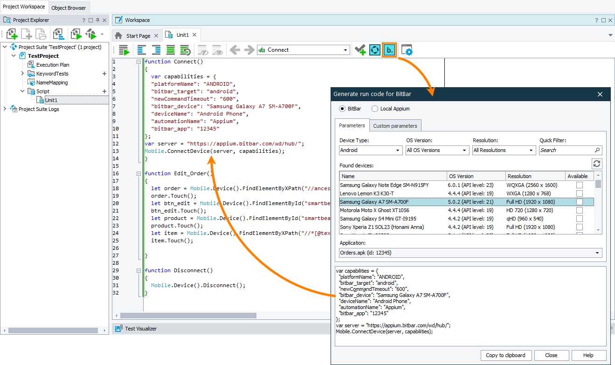615x365 pixels.
Task: Check Available for Samsung Galaxy Note Edge SM-N915FY
Action: (579, 185)
